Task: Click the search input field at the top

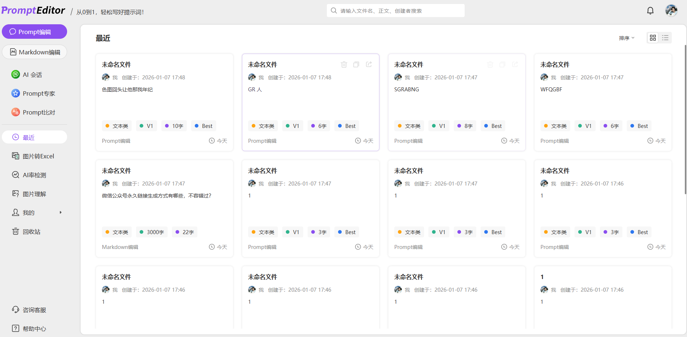Action: pos(395,11)
